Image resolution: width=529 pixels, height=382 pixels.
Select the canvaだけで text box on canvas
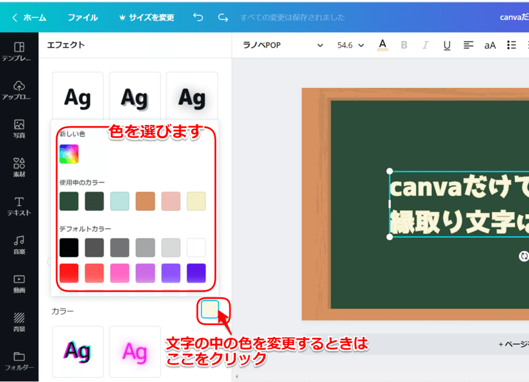pos(459,204)
